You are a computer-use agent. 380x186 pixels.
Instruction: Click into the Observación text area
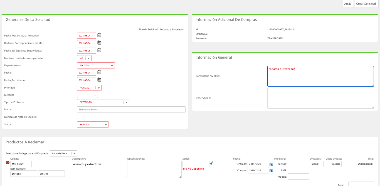(x=321, y=98)
